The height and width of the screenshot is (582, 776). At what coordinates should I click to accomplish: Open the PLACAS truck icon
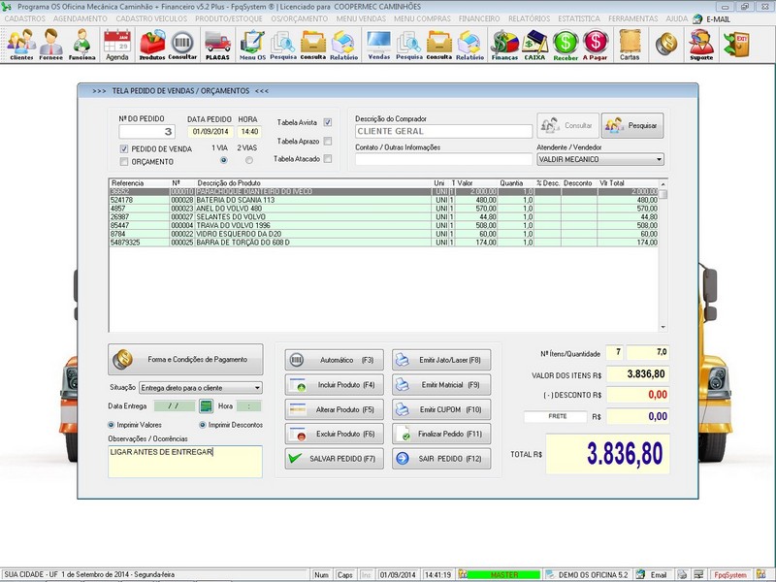pyautogui.click(x=217, y=44)
